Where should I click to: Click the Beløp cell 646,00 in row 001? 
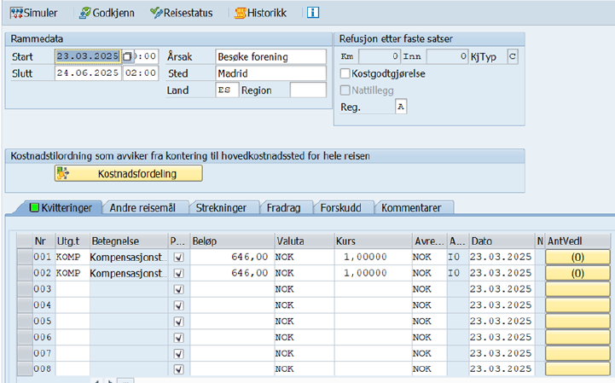coord(232,258)
